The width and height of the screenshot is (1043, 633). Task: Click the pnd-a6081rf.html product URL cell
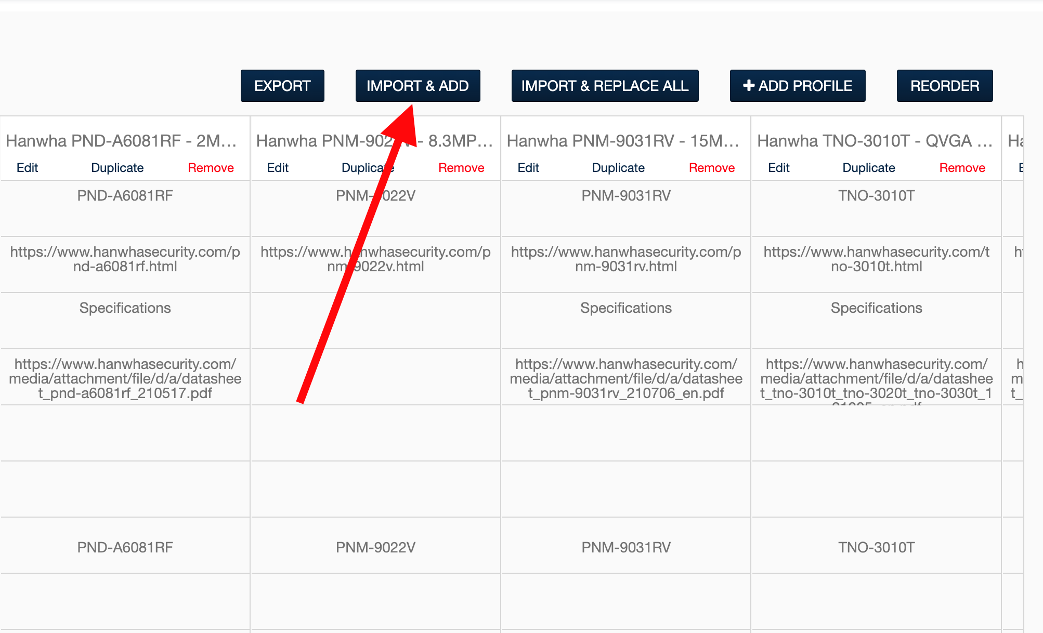[125, 259]
